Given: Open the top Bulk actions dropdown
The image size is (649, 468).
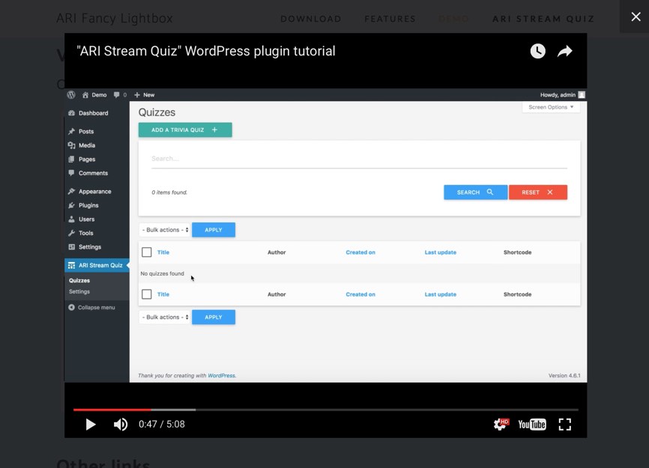Looking at the screenshot, I should [x=165, y=230].
